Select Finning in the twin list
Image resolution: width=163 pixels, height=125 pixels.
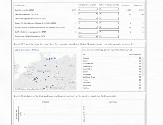click(x=112, y=80)
